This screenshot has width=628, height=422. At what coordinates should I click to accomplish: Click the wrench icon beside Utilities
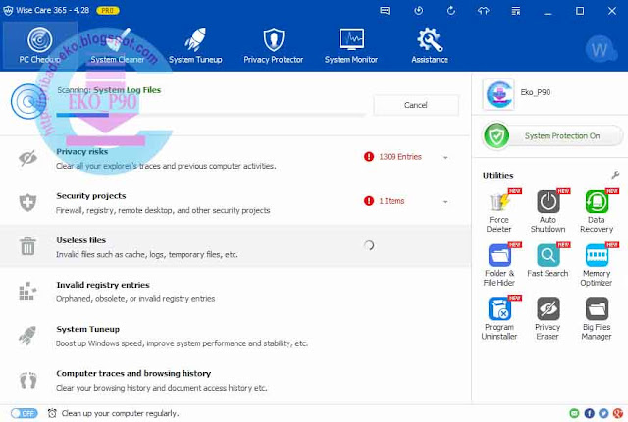tap(615, 175)
